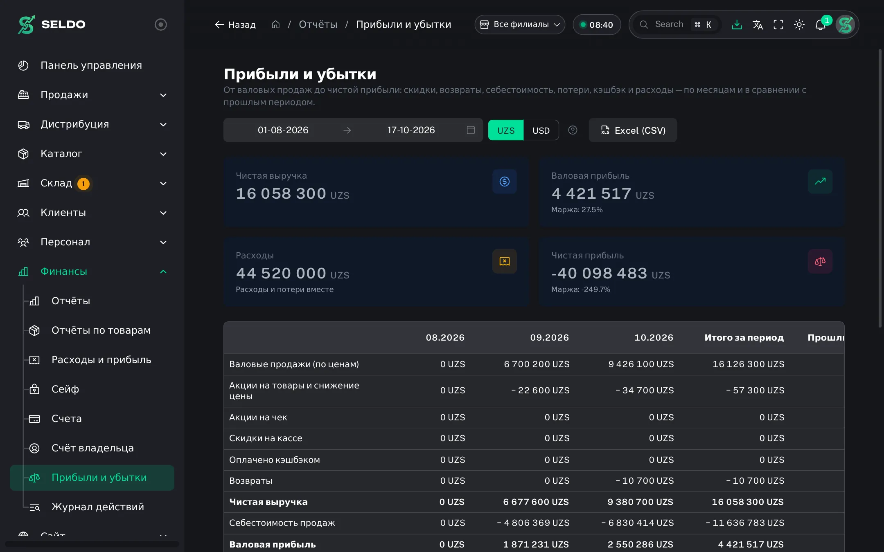Collapse Финансы menu
The height and width of the screenshot is (552, 884).
(92, 272)
